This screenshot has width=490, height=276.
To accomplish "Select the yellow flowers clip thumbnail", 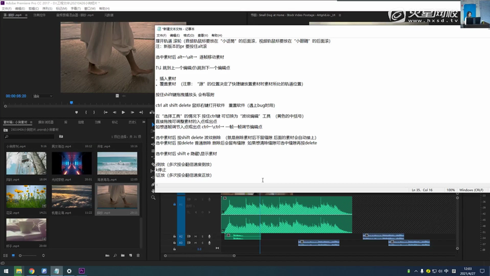I will [26, 196].
